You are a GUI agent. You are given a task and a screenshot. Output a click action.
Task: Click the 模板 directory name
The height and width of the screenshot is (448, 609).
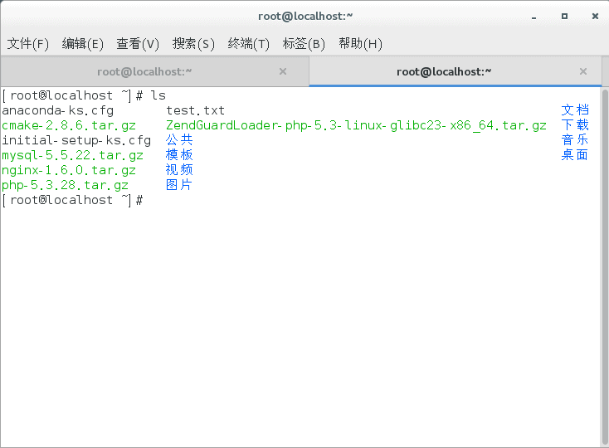pyautogui.click(x=179, y=155)
